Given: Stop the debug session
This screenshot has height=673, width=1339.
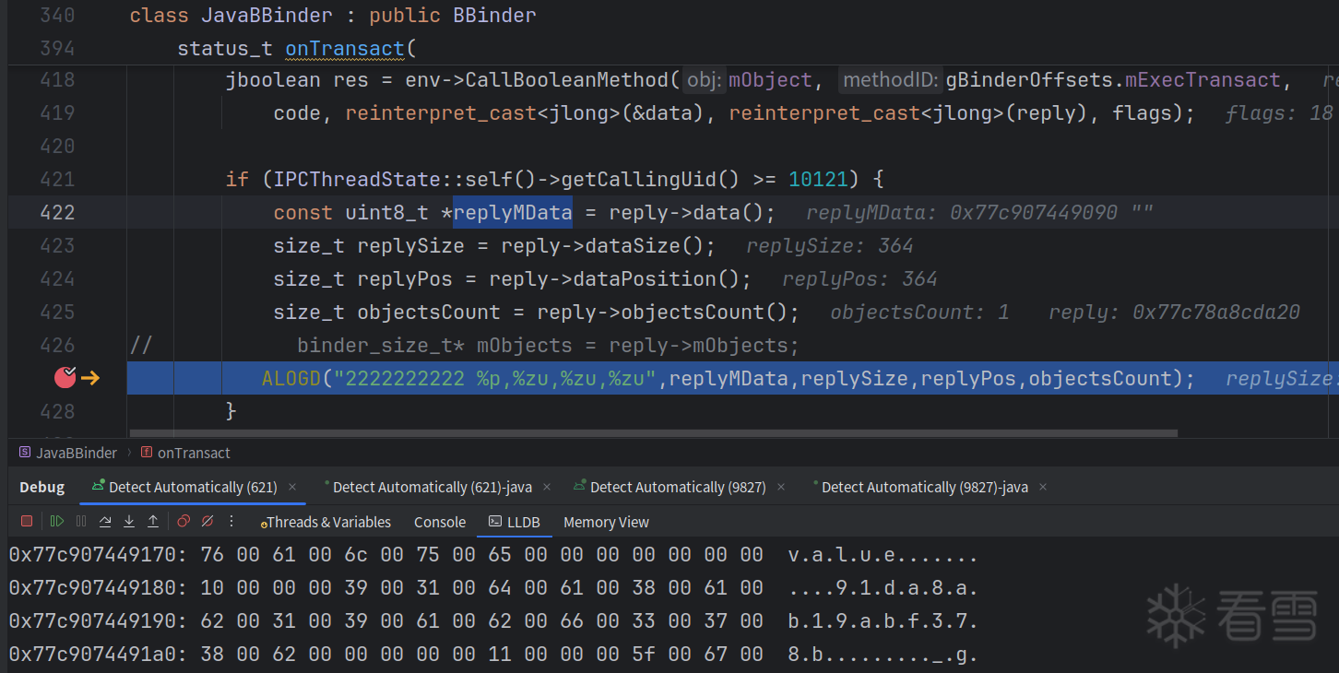Looking at the screenshot, I should point(27,521).
